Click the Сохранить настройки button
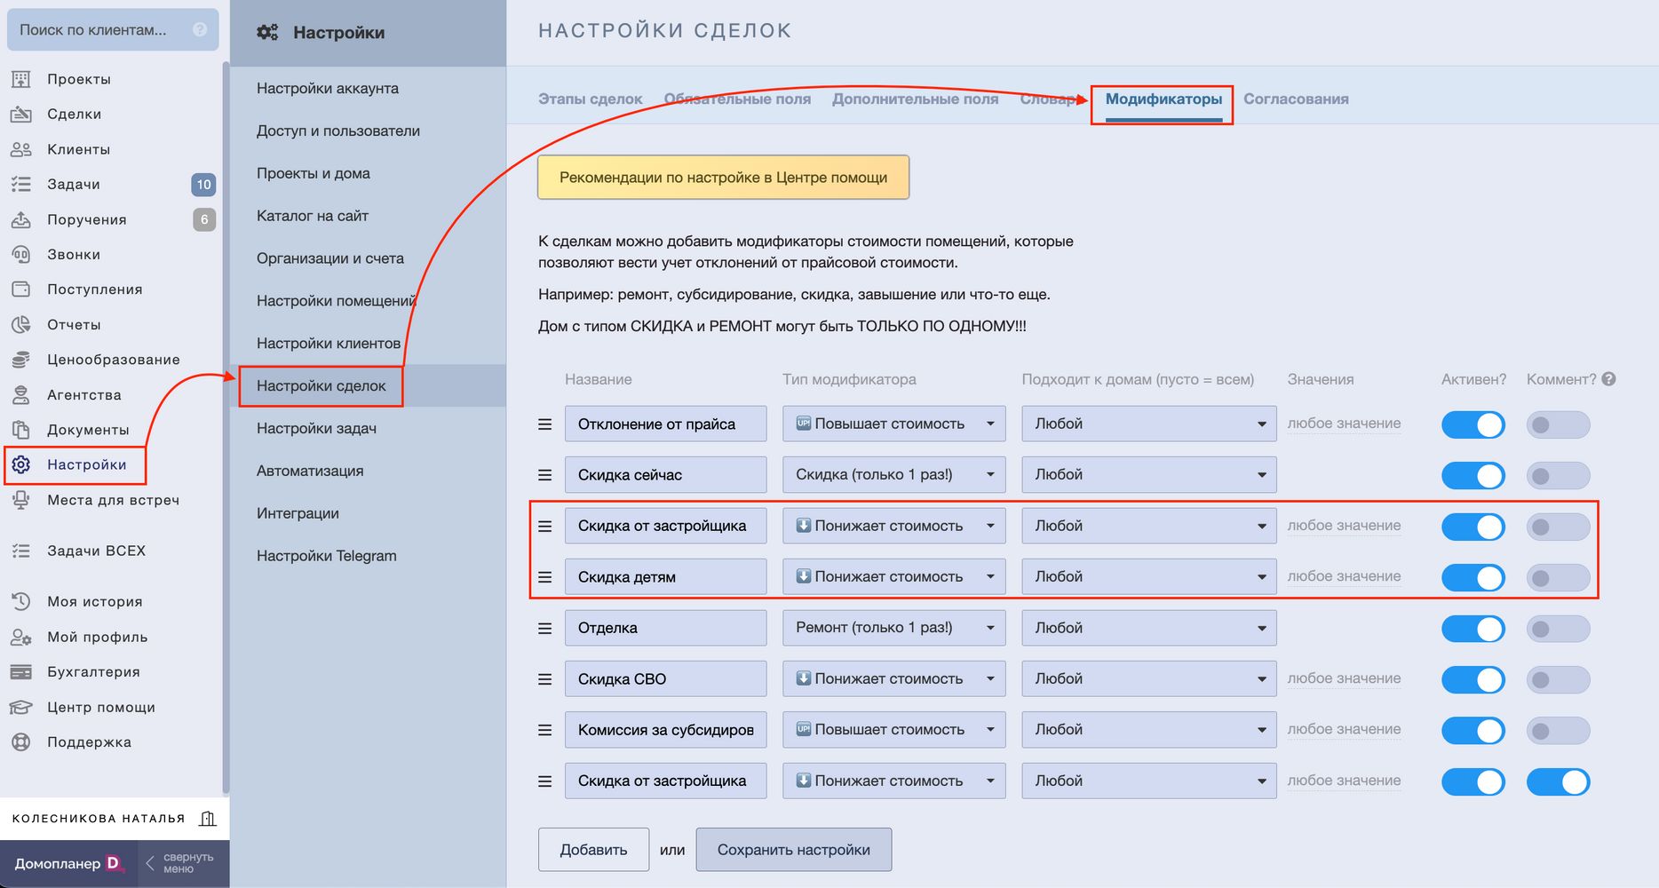 point(793,850)
